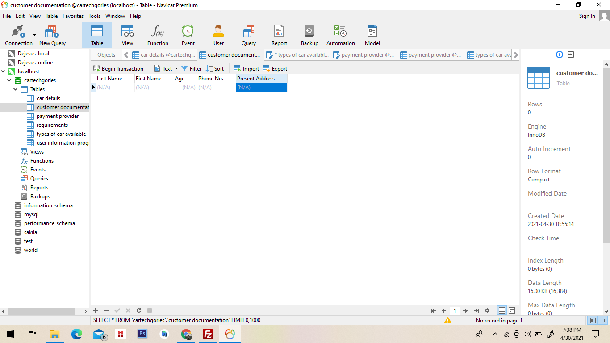
Task: Click the Export button
Action: [275, 69]
